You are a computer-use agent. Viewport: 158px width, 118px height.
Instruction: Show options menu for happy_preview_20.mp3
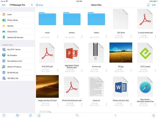click(58, 104)
